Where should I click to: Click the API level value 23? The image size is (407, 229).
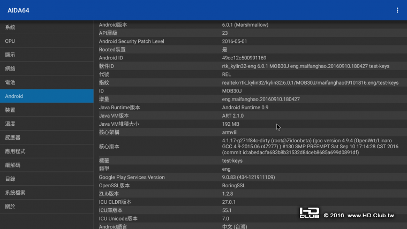pos(225,33)
